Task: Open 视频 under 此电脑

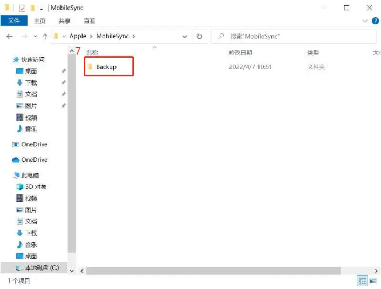Action: point(27,199)
